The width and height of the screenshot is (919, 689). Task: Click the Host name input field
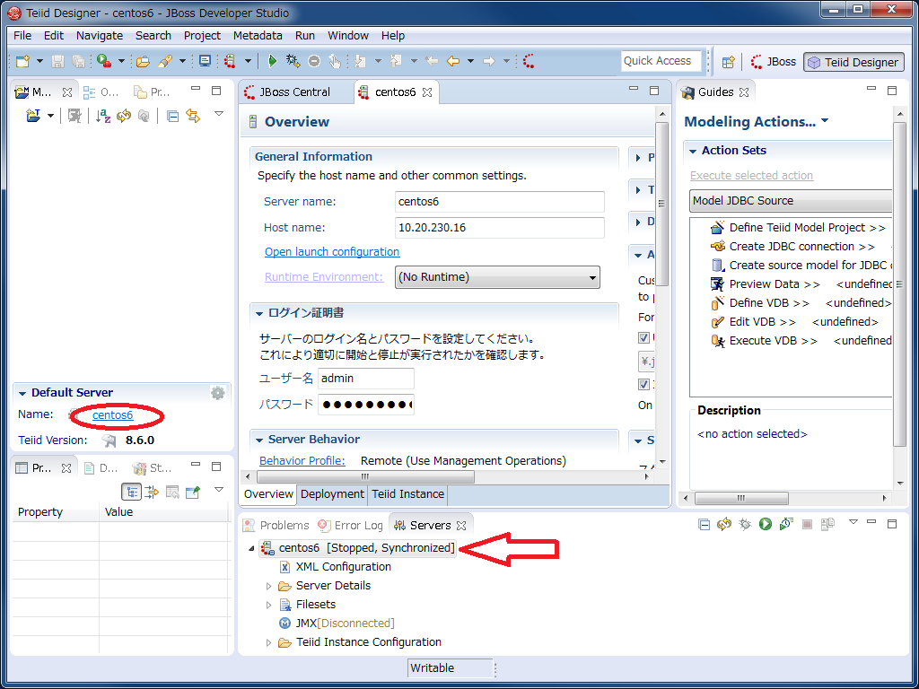[x=500, y=227]
